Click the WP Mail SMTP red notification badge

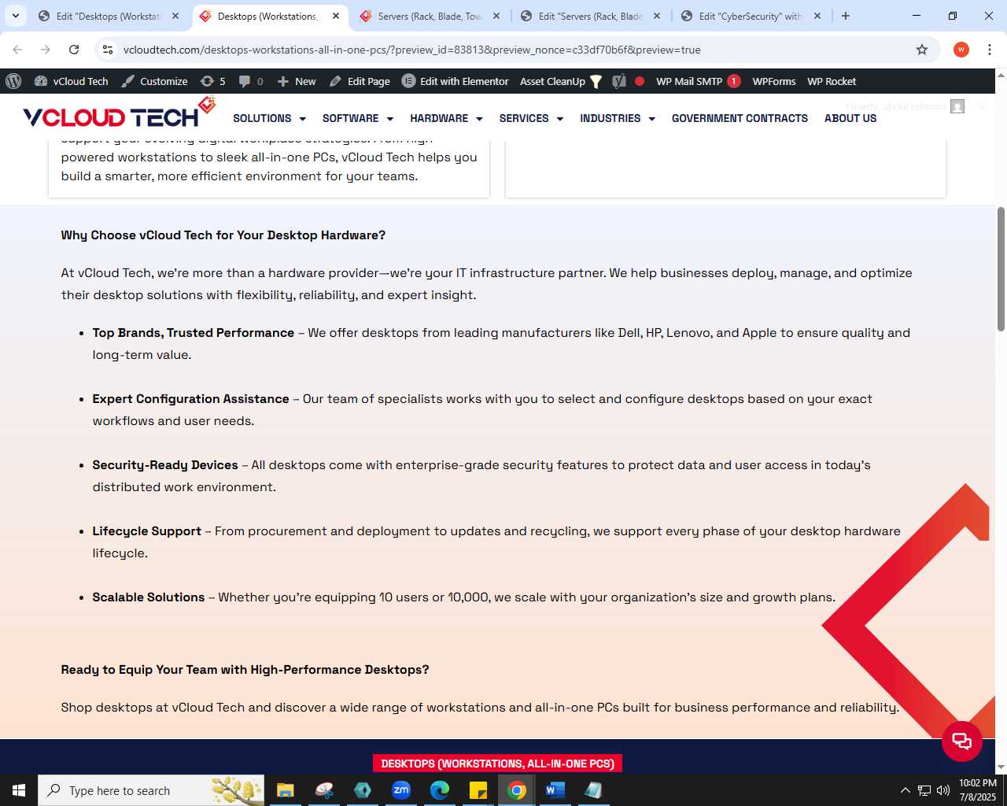(733, 81)
